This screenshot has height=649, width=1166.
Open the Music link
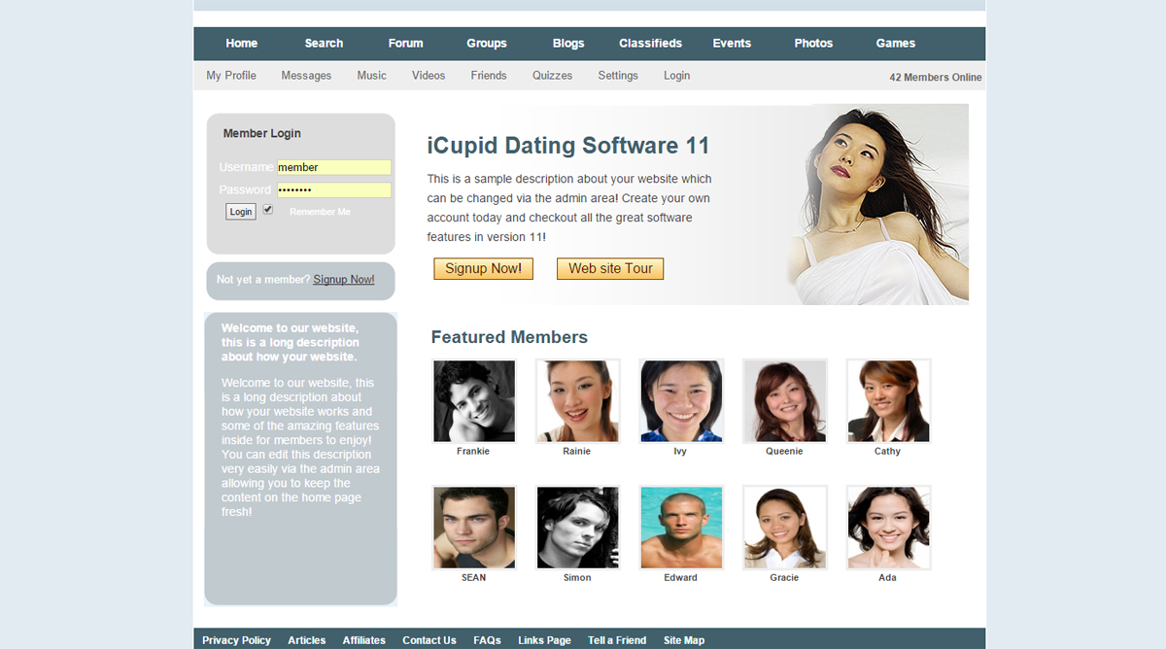(x=371, y=76)
